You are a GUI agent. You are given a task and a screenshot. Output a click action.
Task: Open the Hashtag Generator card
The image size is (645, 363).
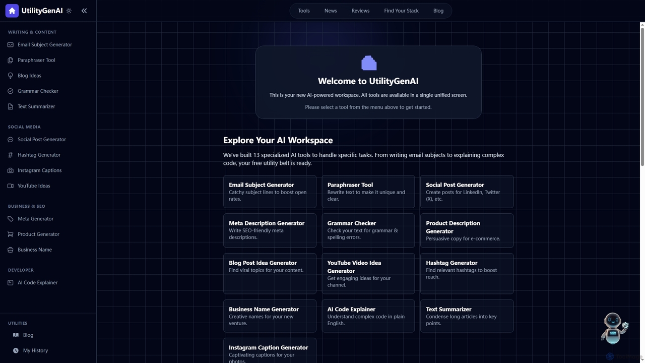click(467, 274)
